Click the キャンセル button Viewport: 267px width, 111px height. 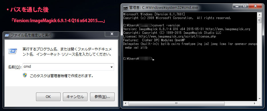tap(75, 96)
